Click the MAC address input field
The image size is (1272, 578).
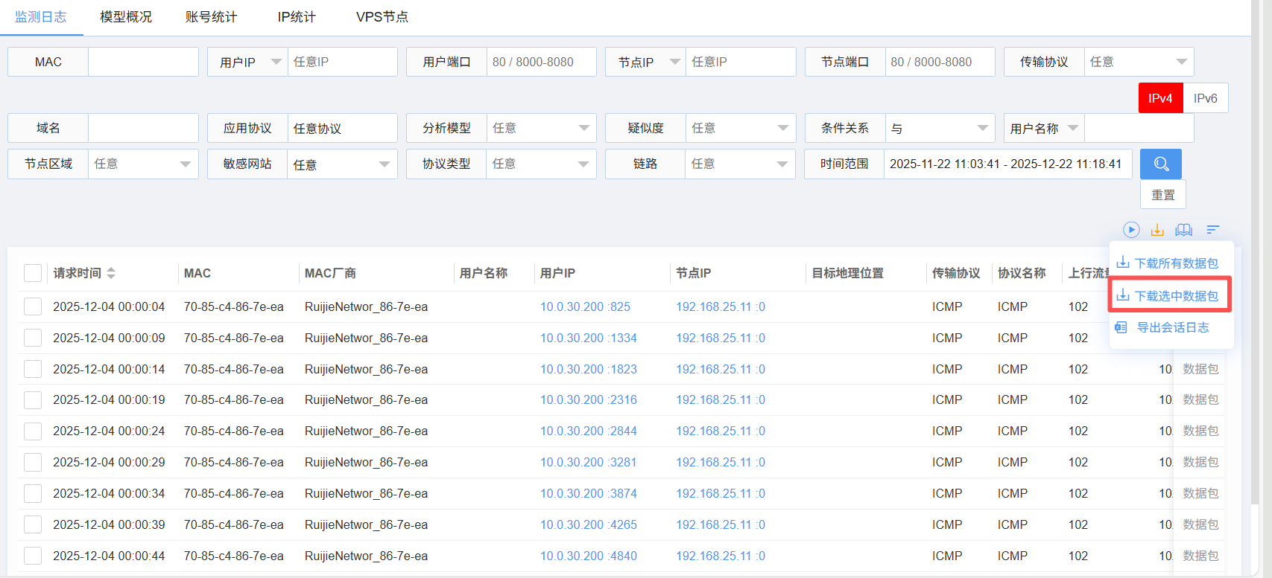(x=143, y=62)
